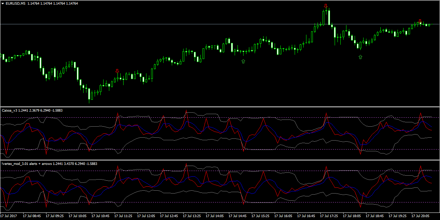Click the red sell arrow near 20:05
This screenshot has width=440, height=220.
pos(420,21)
